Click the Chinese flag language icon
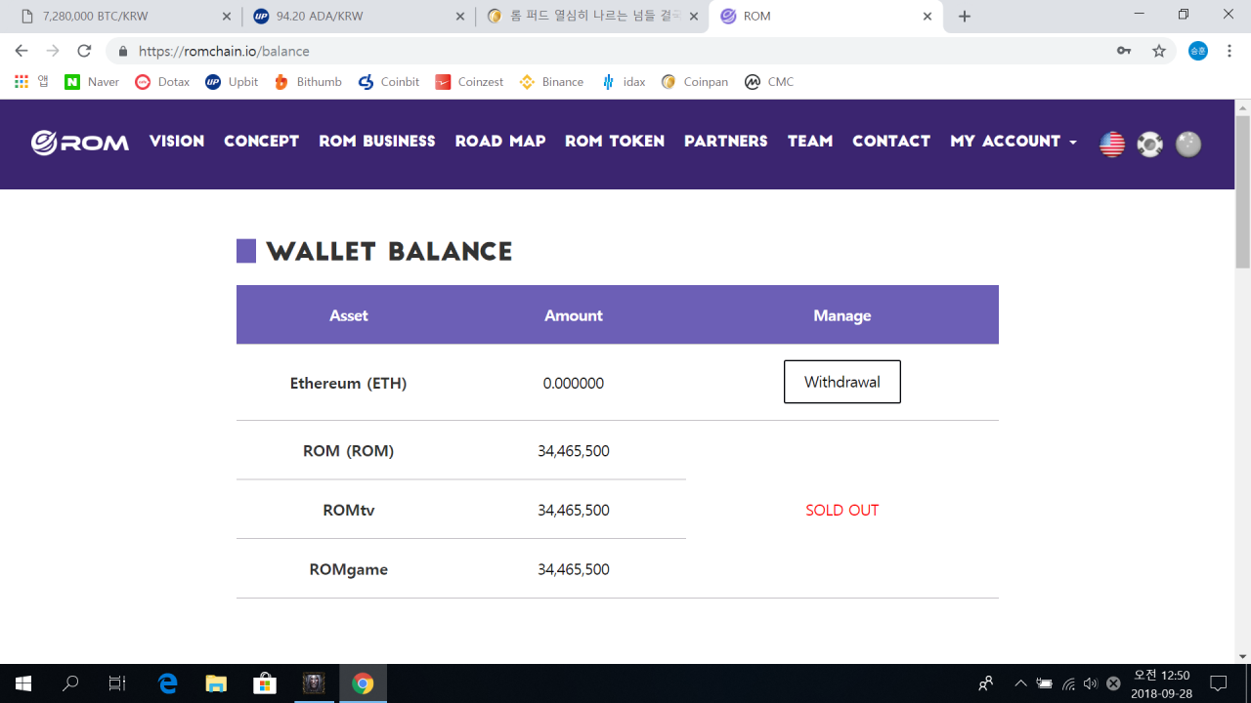Screen dimensions: 1251x703 [x=1188, y=144]
